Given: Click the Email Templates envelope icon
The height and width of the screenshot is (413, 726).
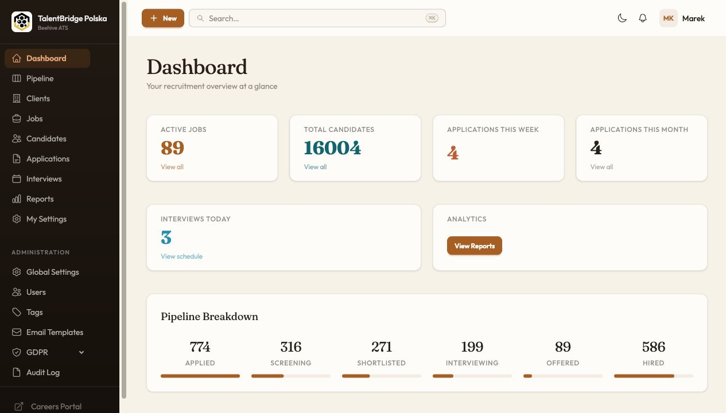Looking at the screenshot, I should tap(17, 332).
